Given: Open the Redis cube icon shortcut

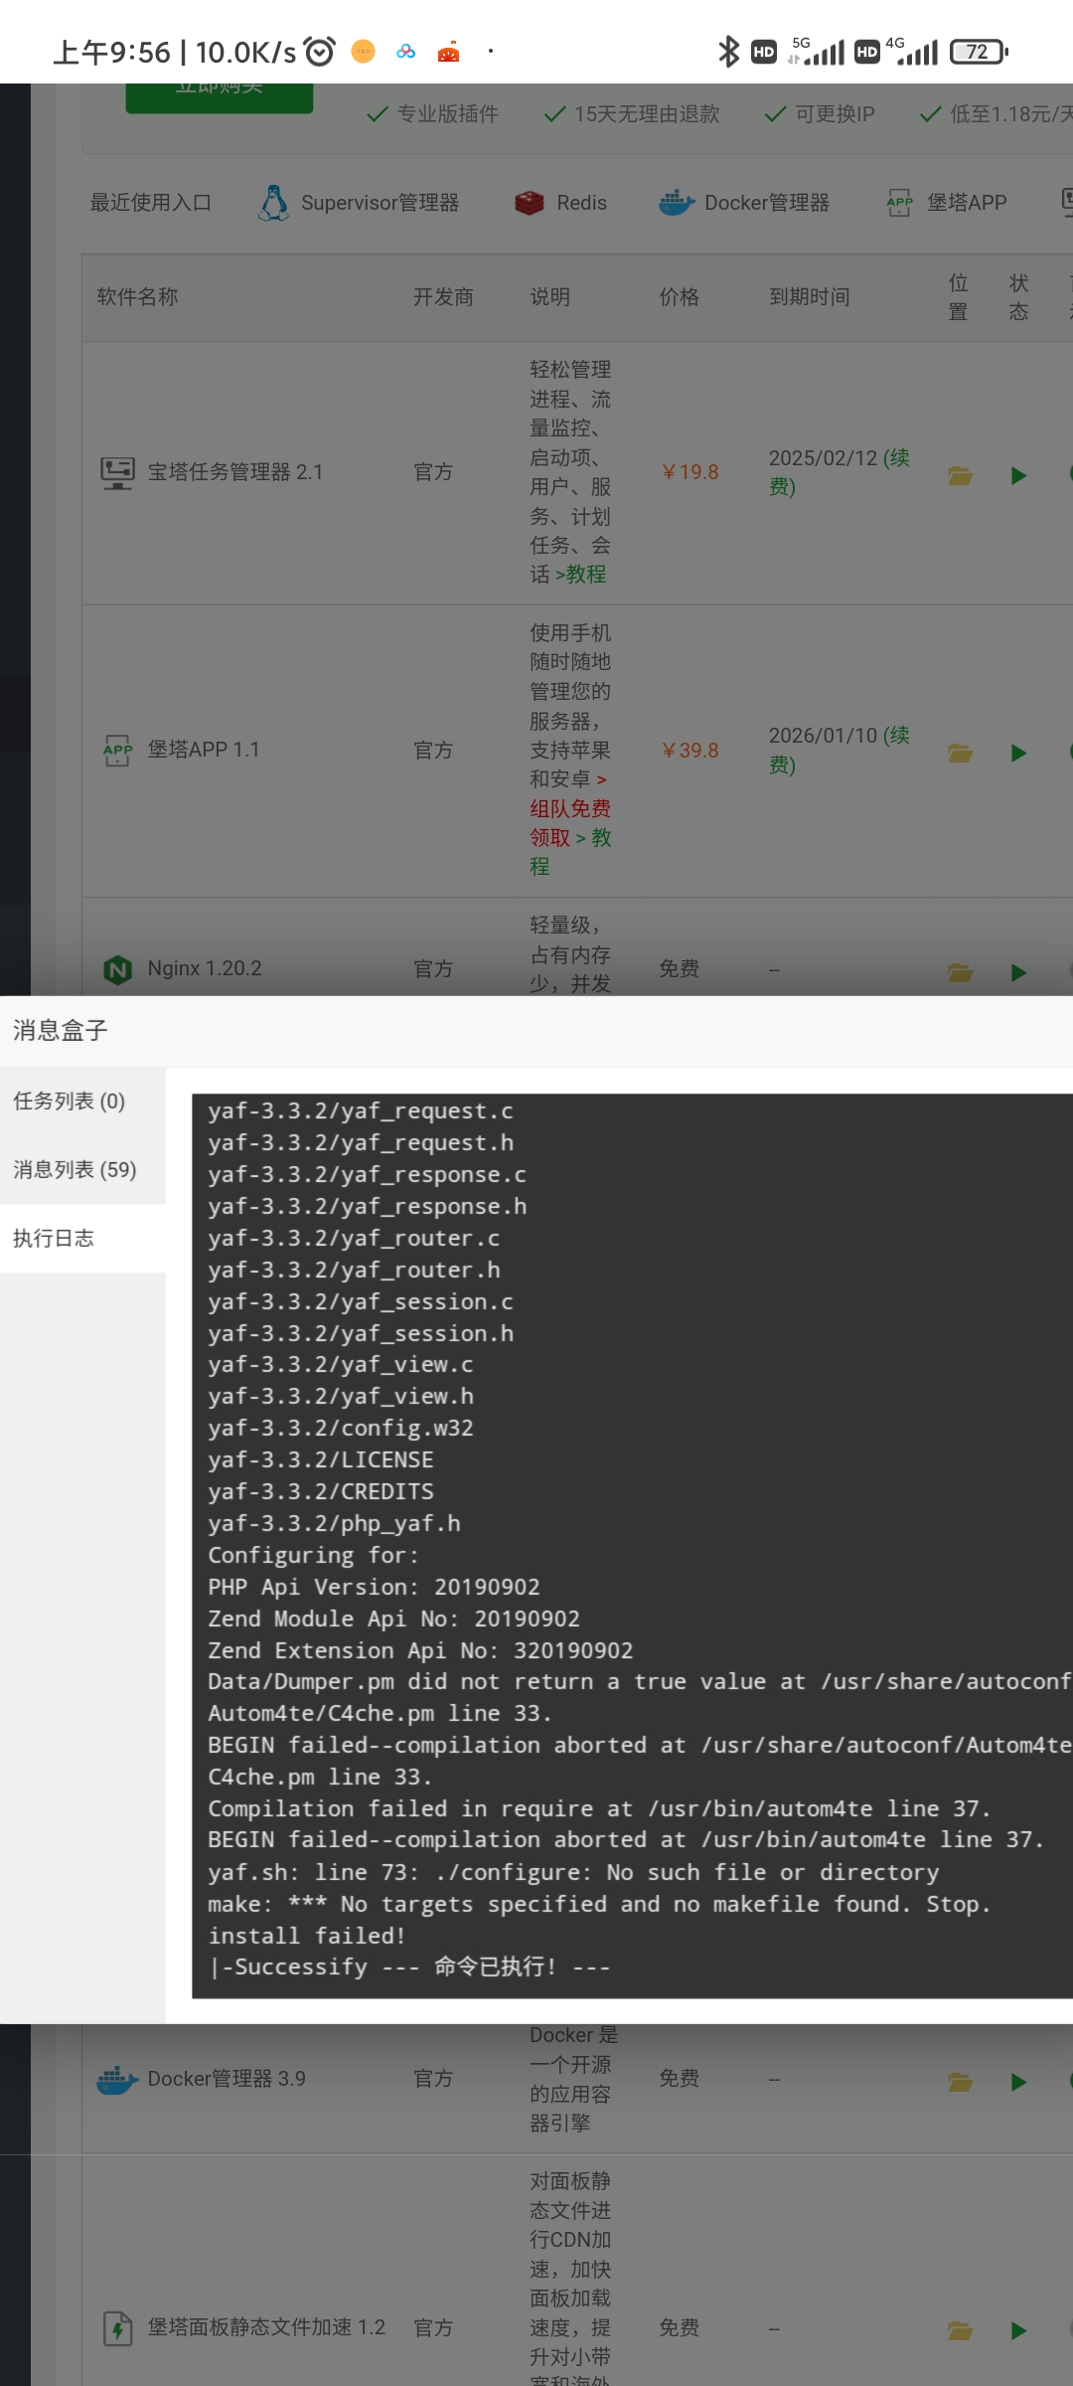Looking at the screenshot, I should coord(530,203).
